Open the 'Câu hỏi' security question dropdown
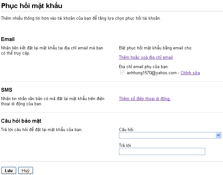 170,135
